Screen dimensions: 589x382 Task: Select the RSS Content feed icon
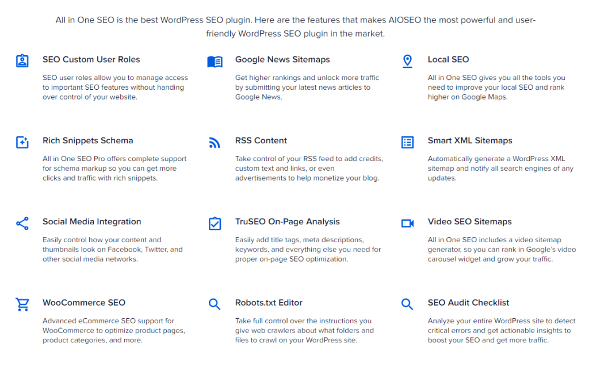pos(215,141)
